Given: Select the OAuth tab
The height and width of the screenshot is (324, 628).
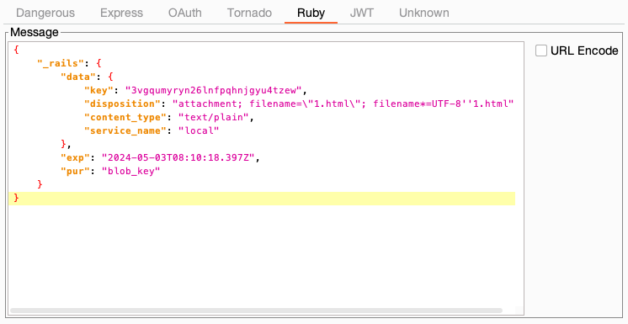Looking at the screenshot, I should 185,13.
